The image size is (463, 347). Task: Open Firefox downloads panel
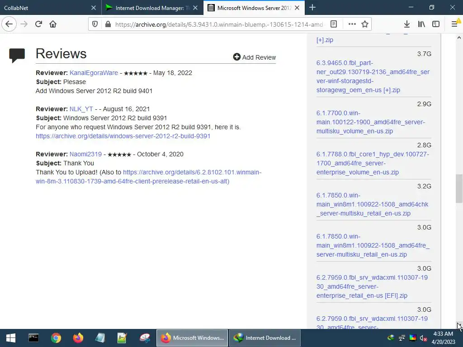406,24
